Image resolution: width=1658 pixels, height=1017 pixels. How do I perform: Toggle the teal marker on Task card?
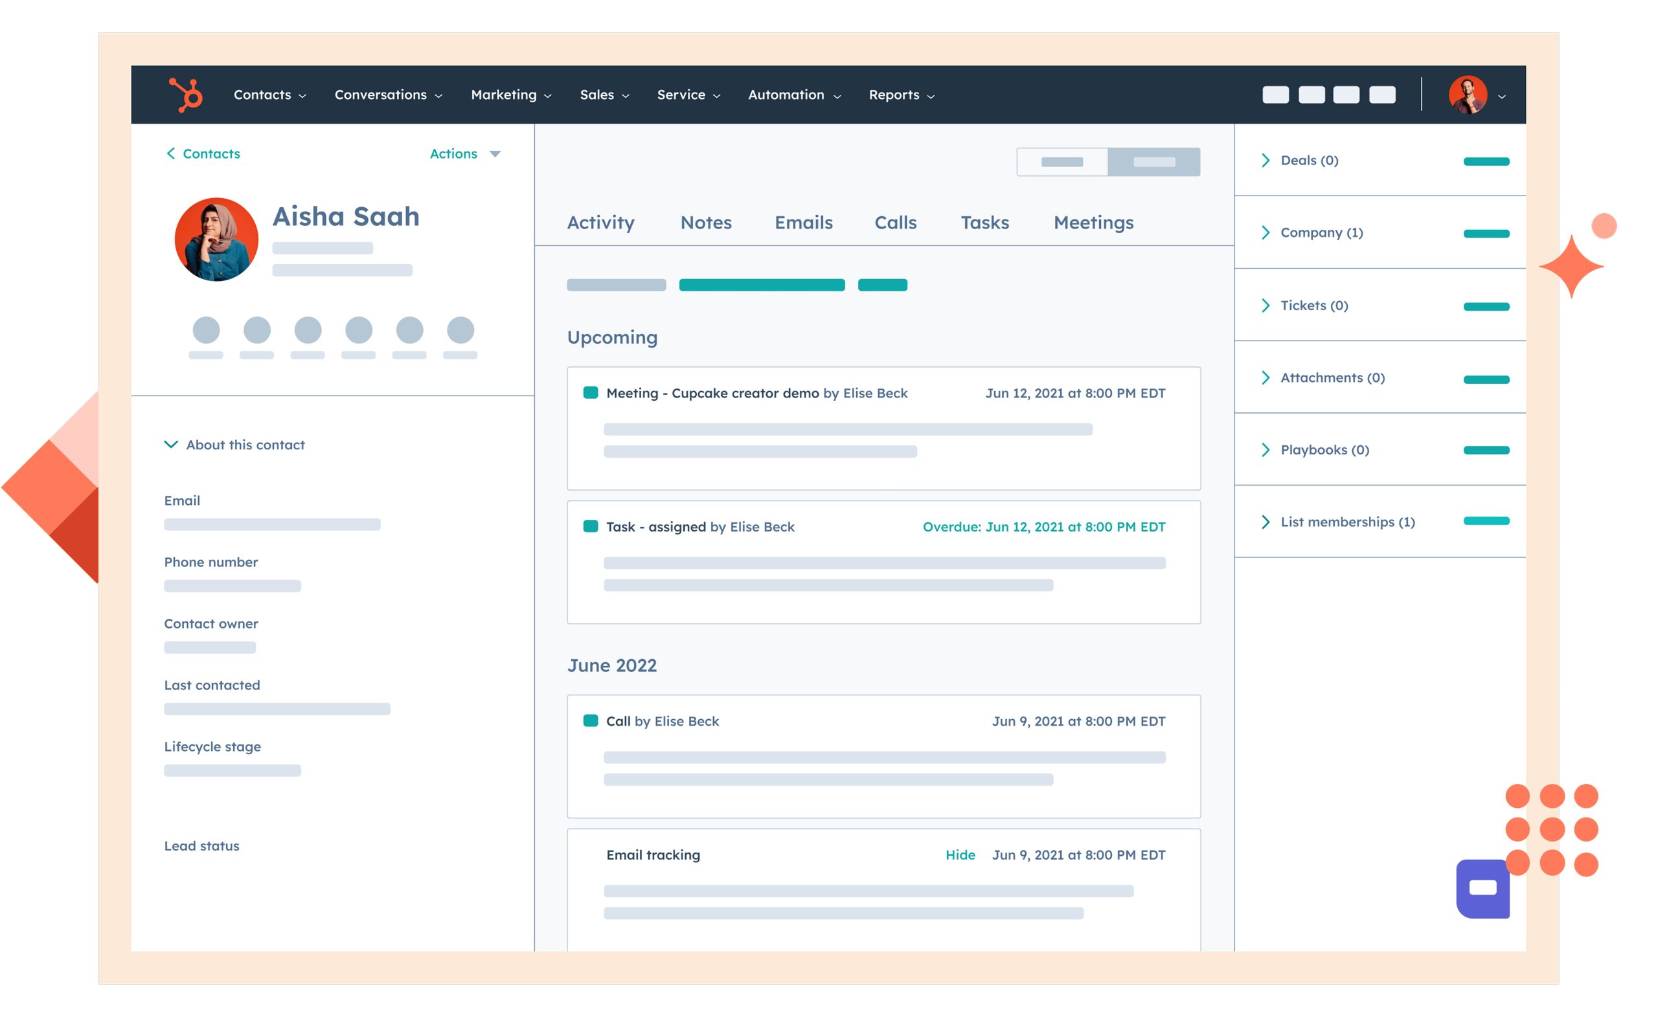(590, 527)
